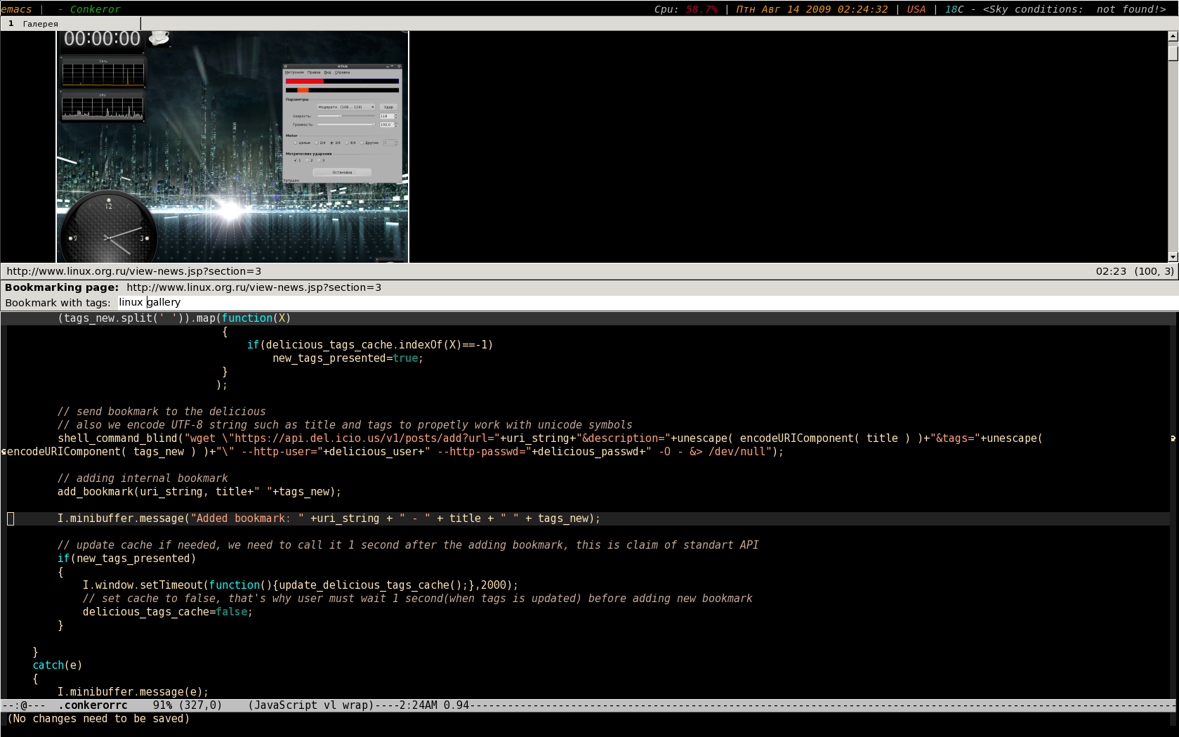Toggle checkbox 1 under metric accents in qtick
This screenshot has height=737, width=1179.
(296, 160)
